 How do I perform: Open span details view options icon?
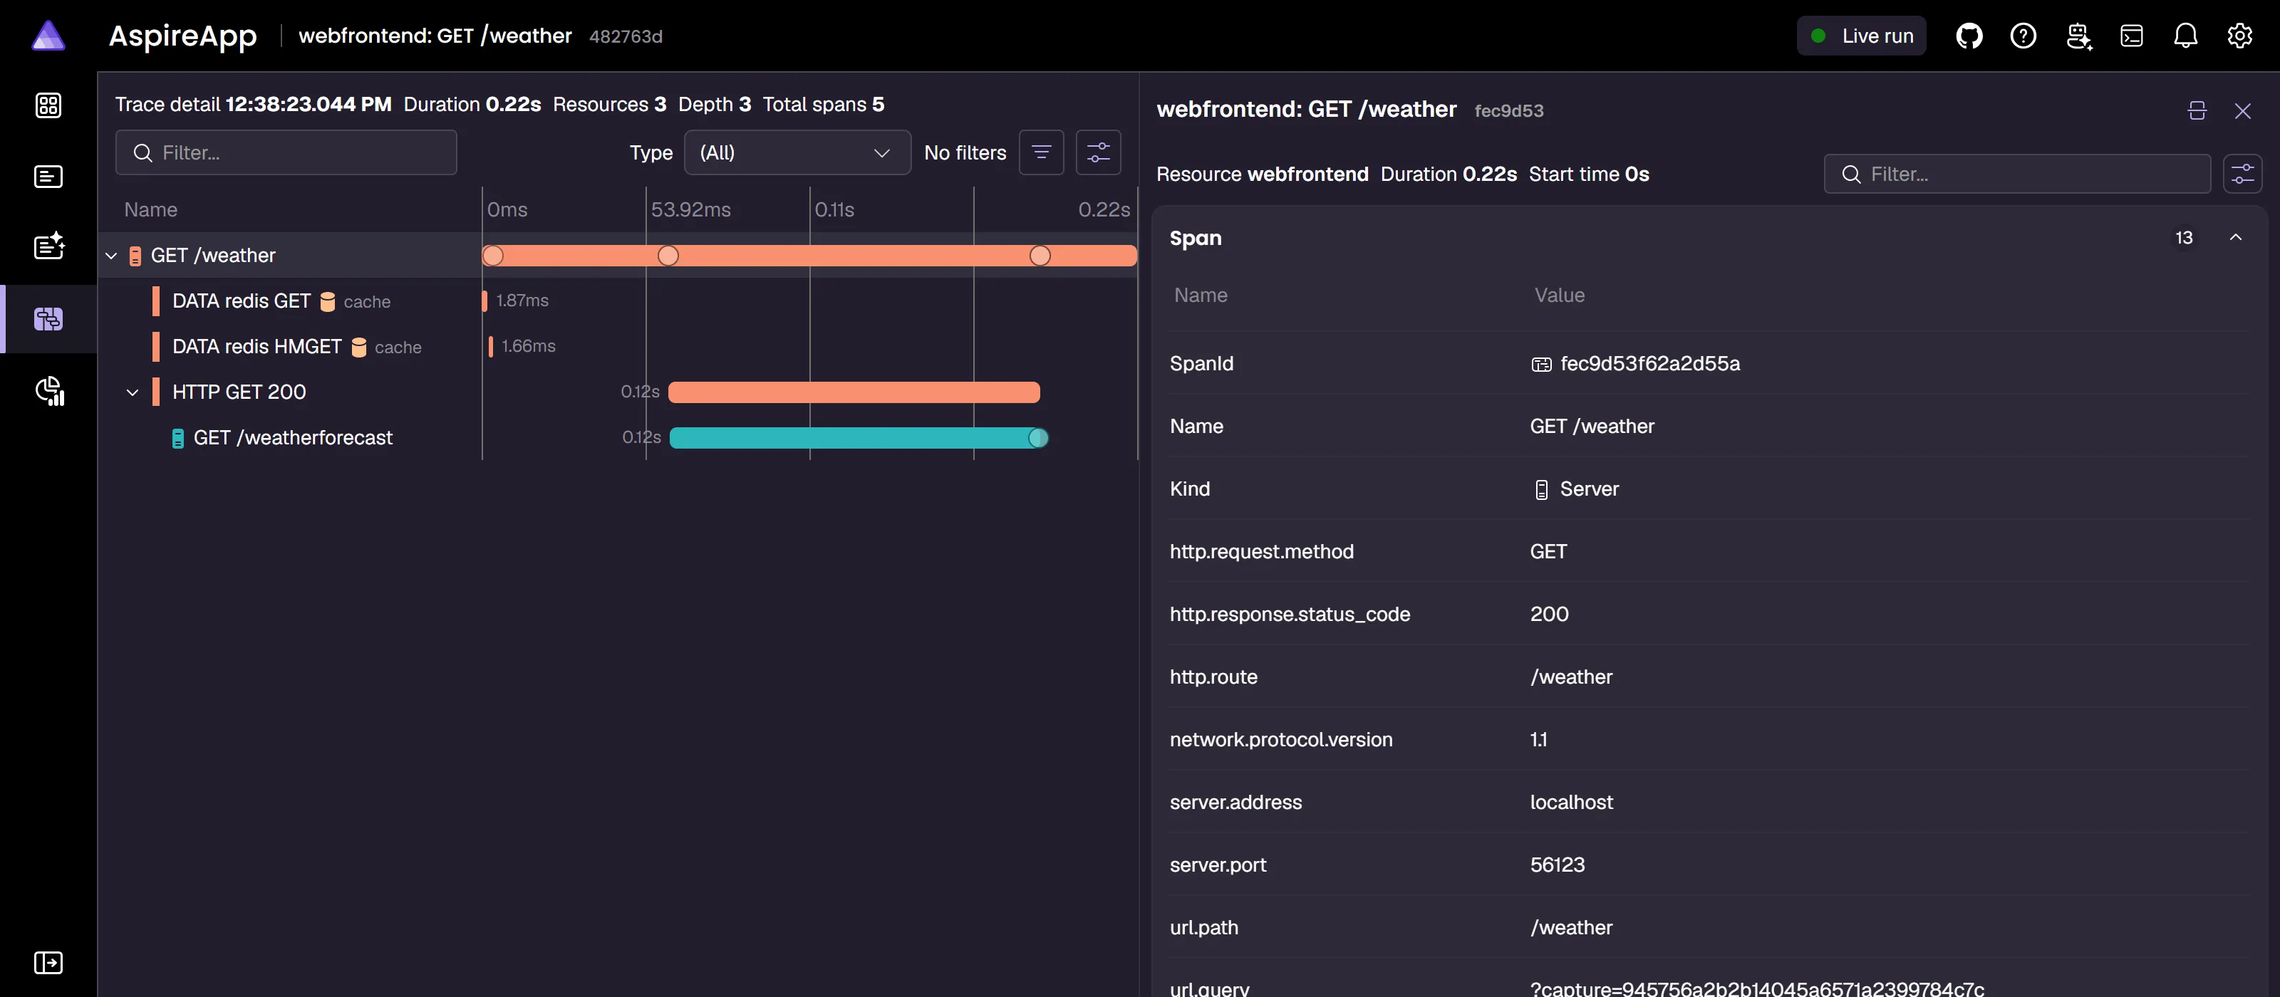point(2242,173)
